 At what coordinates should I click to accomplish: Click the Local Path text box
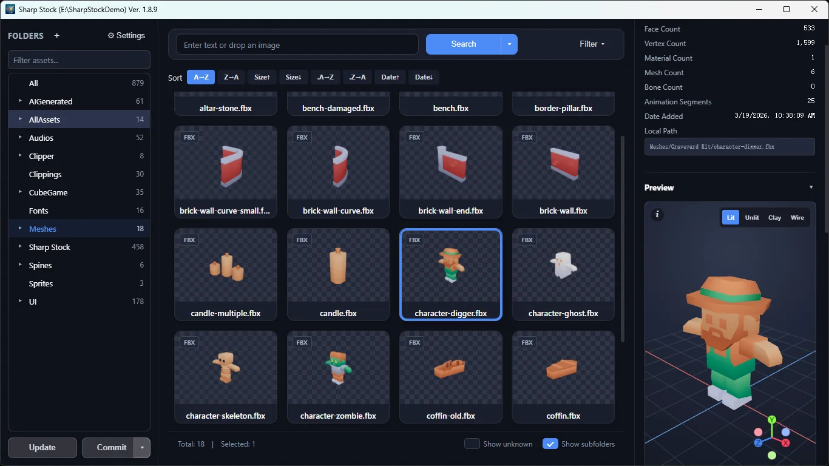[x=729, y=147]
